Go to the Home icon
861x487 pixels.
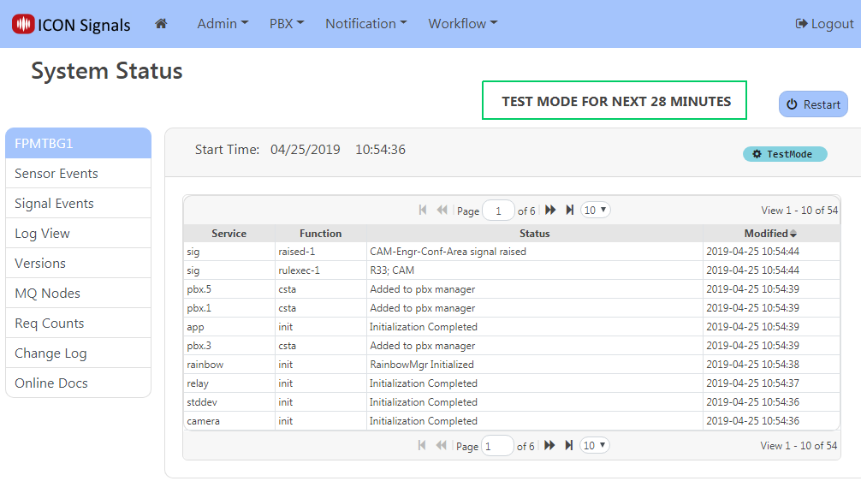(161, 24)
